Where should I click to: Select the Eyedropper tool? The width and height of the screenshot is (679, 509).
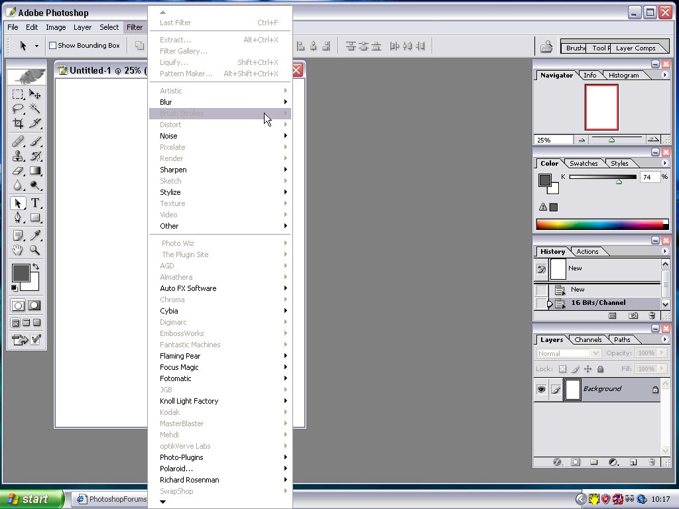[x=35, y=235]
